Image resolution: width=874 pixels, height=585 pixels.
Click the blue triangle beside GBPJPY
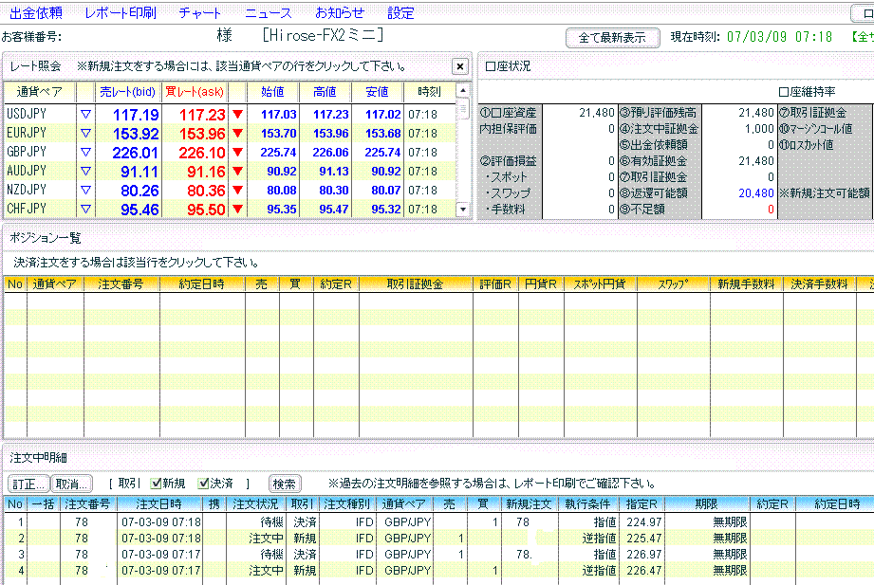tap(84, 153)
